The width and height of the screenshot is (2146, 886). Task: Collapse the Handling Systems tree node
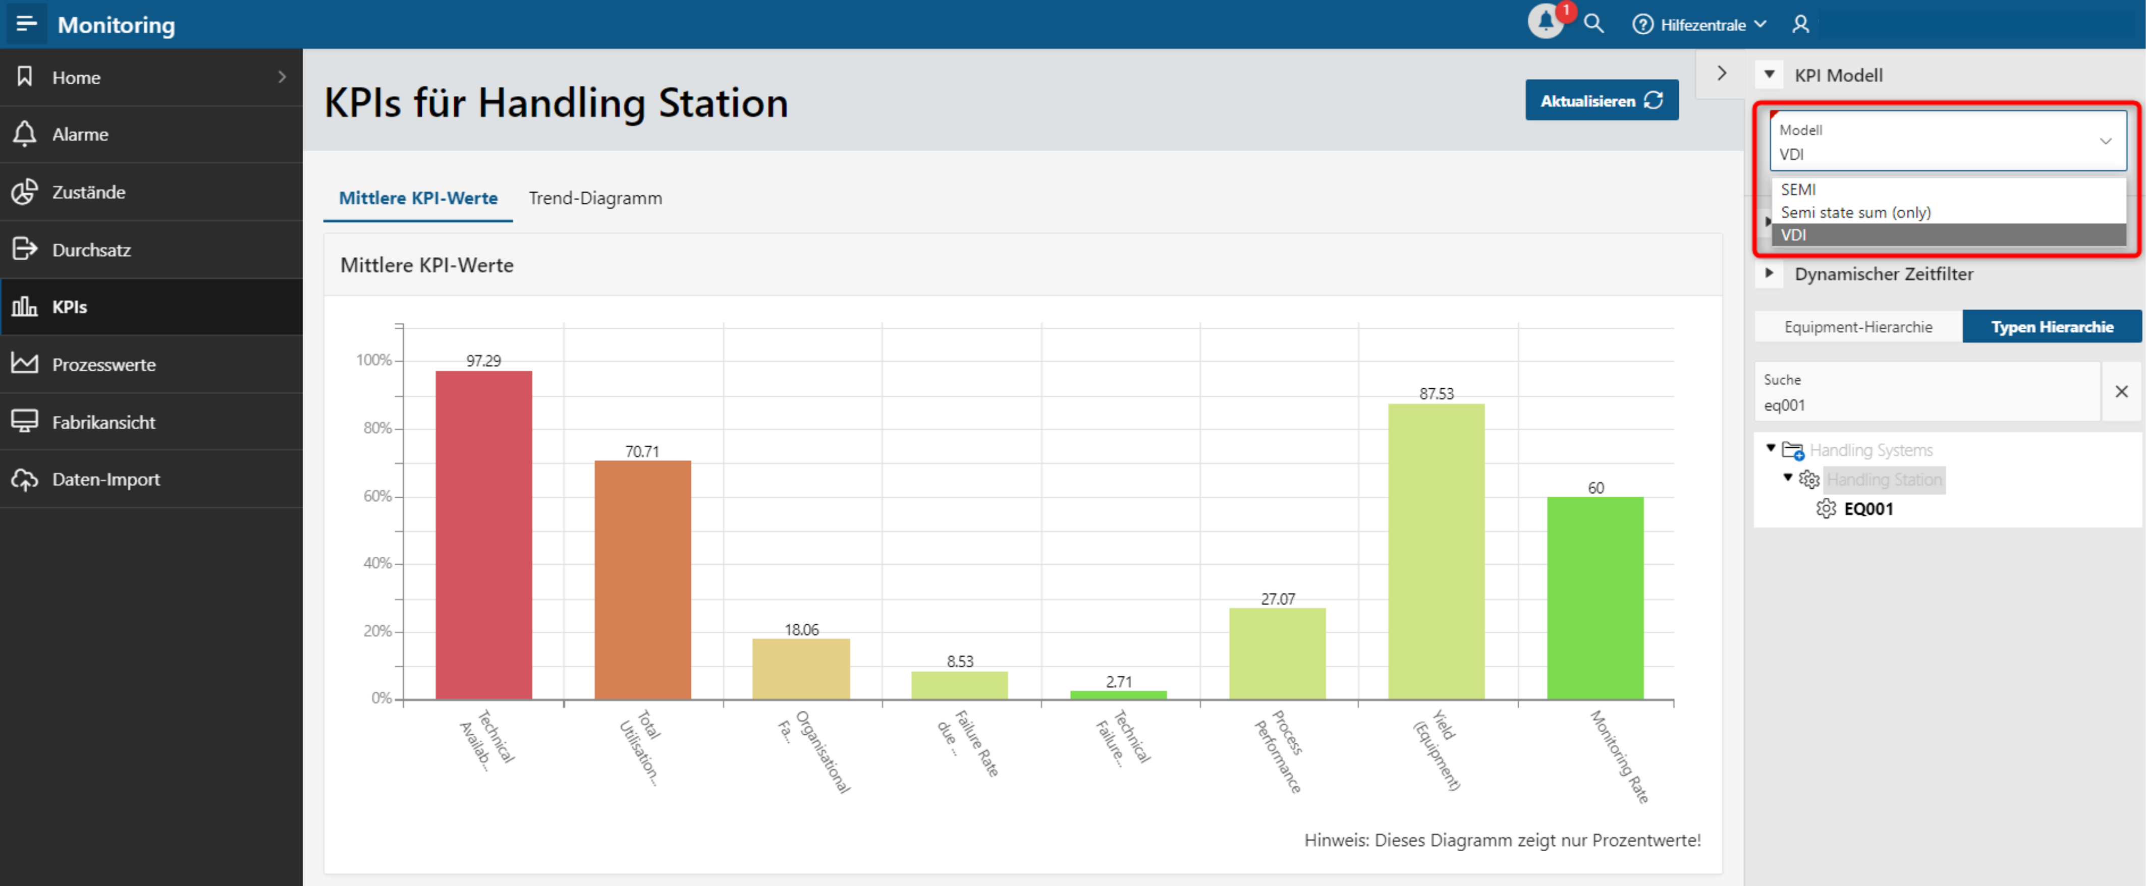coord(1771,448)
